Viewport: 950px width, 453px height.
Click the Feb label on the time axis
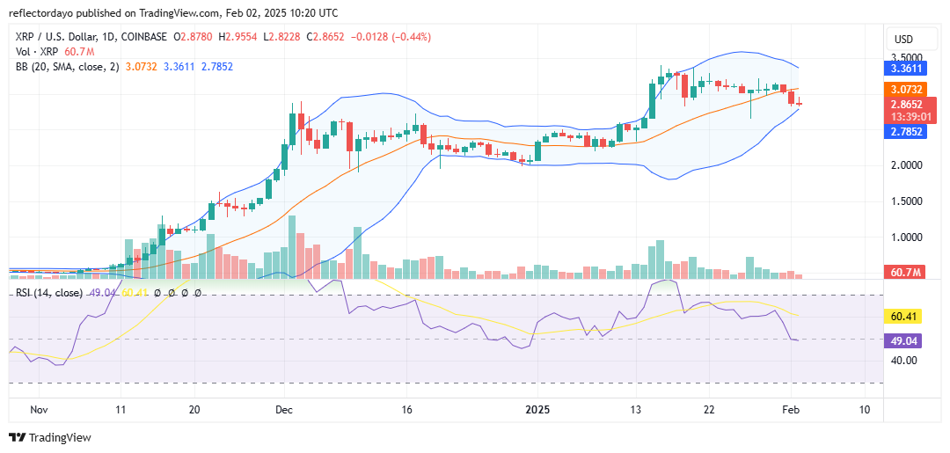(x=792, y=410)
